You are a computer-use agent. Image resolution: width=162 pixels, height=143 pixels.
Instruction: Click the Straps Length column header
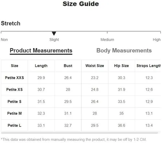click(x=148, y=66)
